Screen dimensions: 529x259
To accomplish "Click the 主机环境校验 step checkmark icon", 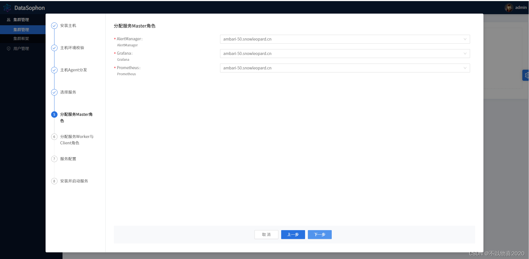I will tap(54, 48).
